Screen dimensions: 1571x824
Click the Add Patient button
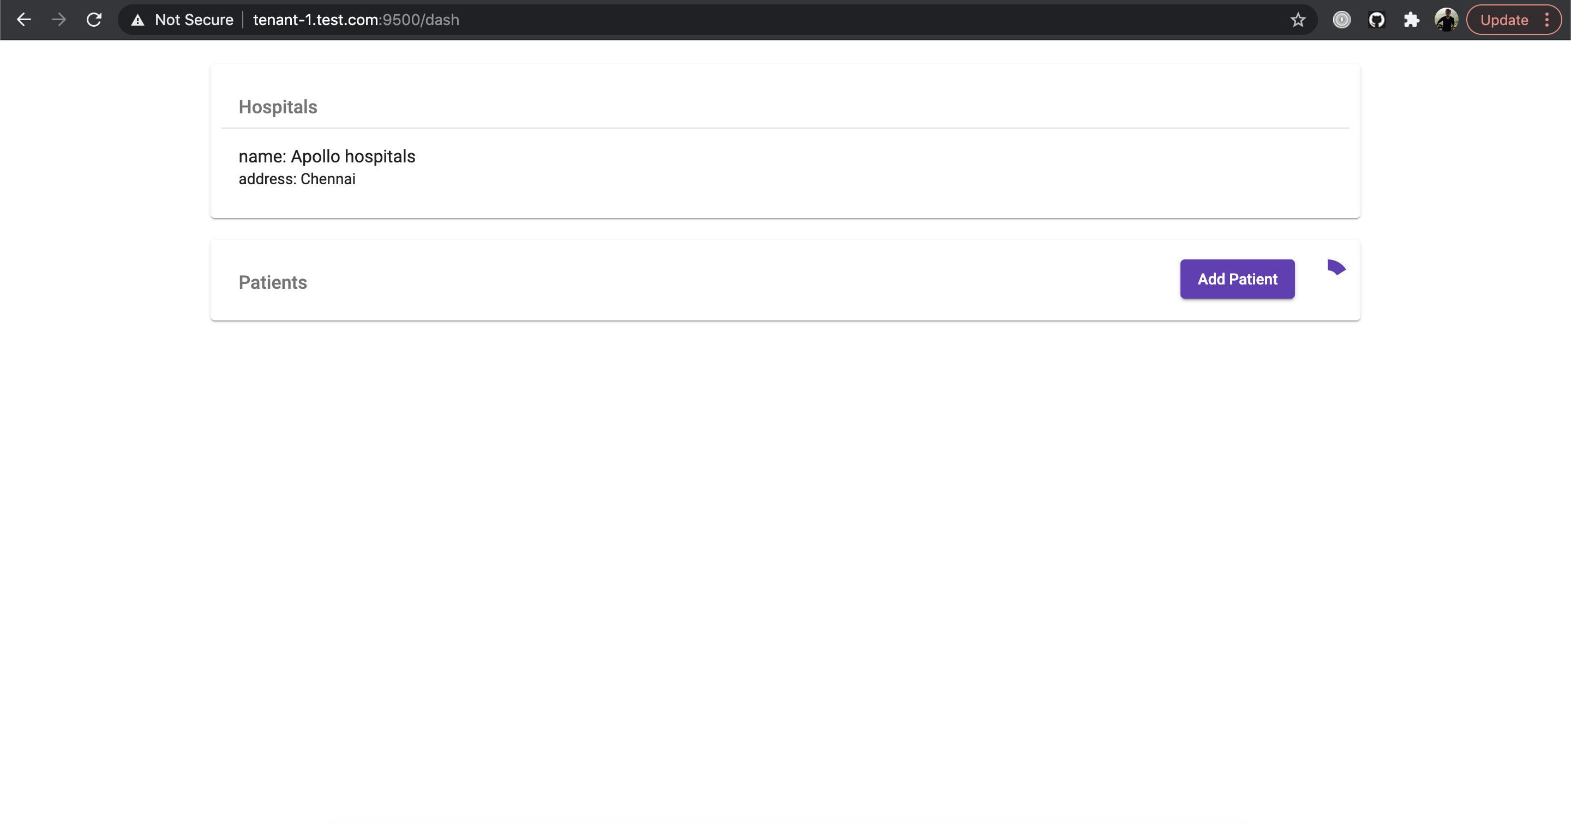tap(1237, 279)
